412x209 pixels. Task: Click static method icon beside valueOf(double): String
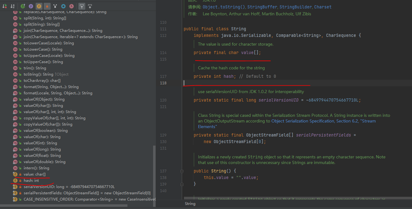(x=15, y=162)
